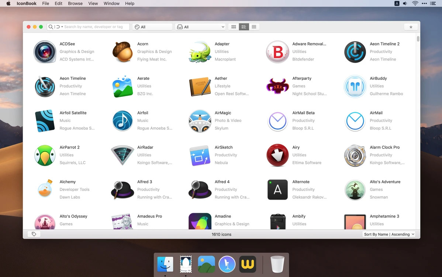Click the Amphetamine 3 name text
Viewport: 442px width, 277px height.
point(384,216)
